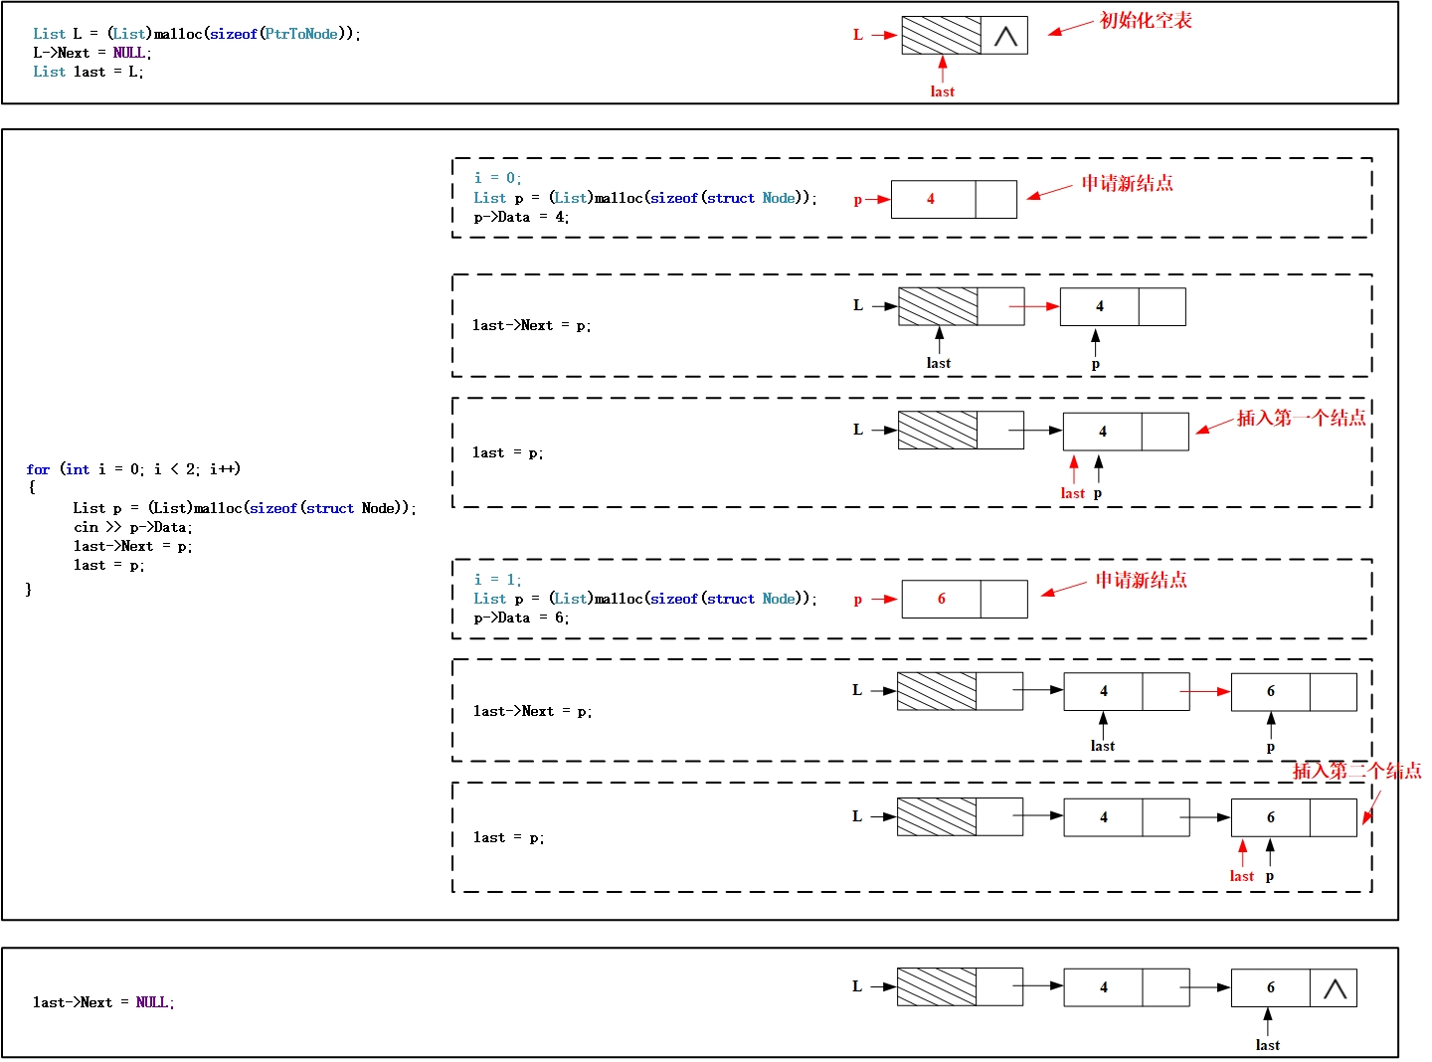Click the red label '插入第一个结点'
1432x1062 pixels.
1302,418
